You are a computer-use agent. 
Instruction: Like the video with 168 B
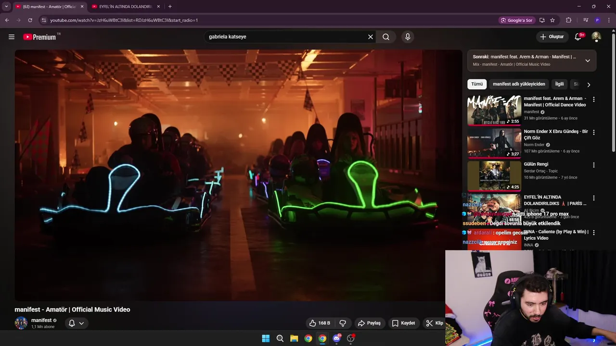tap(320, 323)
